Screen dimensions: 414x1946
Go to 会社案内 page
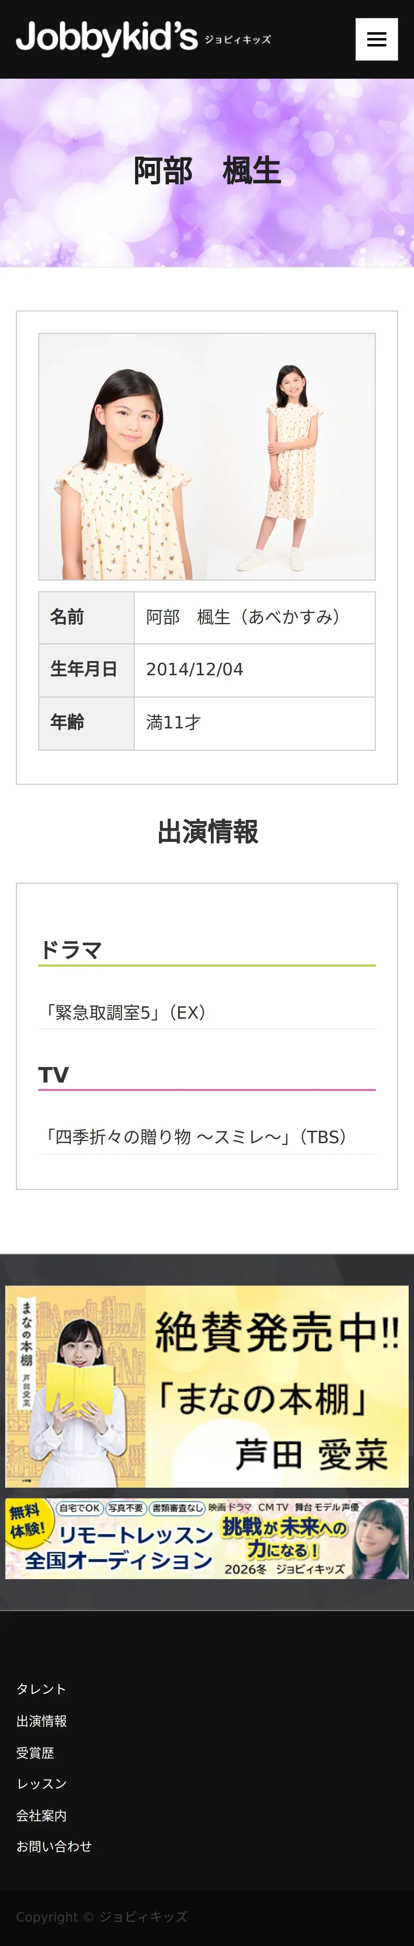click(x=41, y=1814)
